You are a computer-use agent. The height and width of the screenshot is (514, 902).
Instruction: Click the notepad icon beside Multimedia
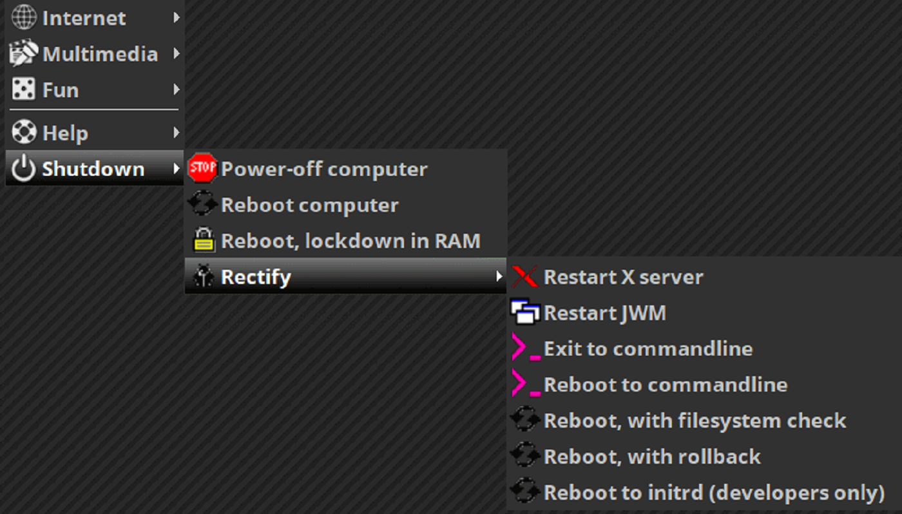(23, 53)
